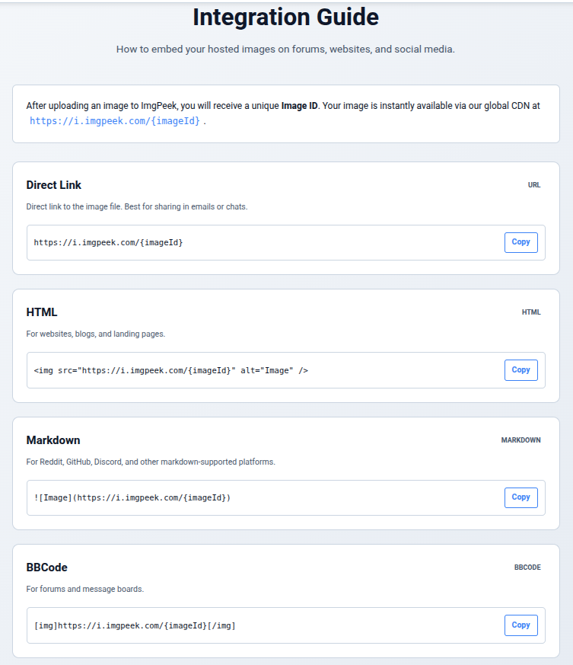Select the Markdown image code field

(x=228, y=497)
